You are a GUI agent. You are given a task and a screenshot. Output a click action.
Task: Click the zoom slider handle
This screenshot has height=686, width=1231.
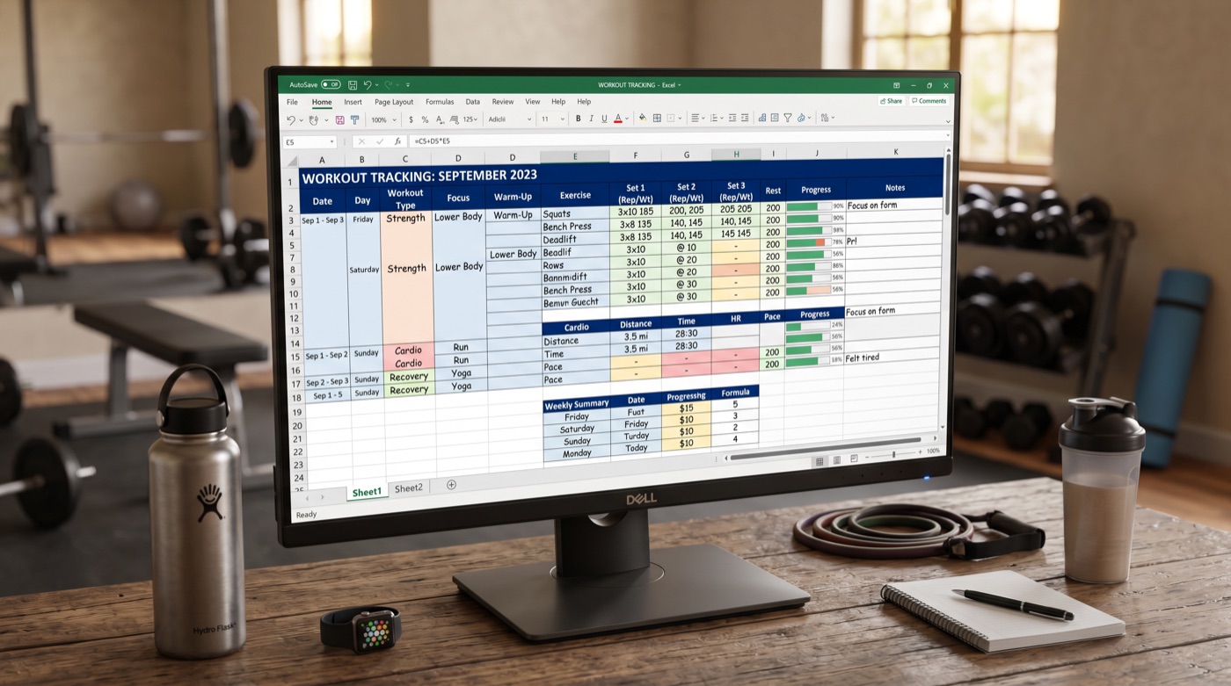pos(893,454)
